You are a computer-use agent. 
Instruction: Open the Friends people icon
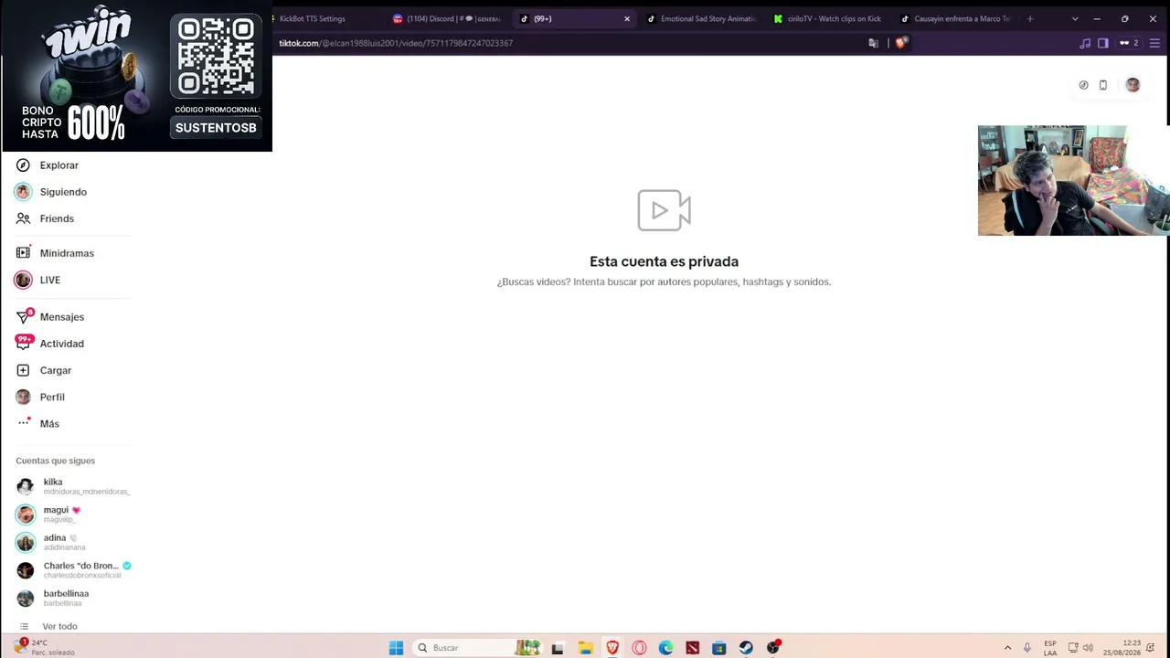pyautogui.click(x=23, y=218)
